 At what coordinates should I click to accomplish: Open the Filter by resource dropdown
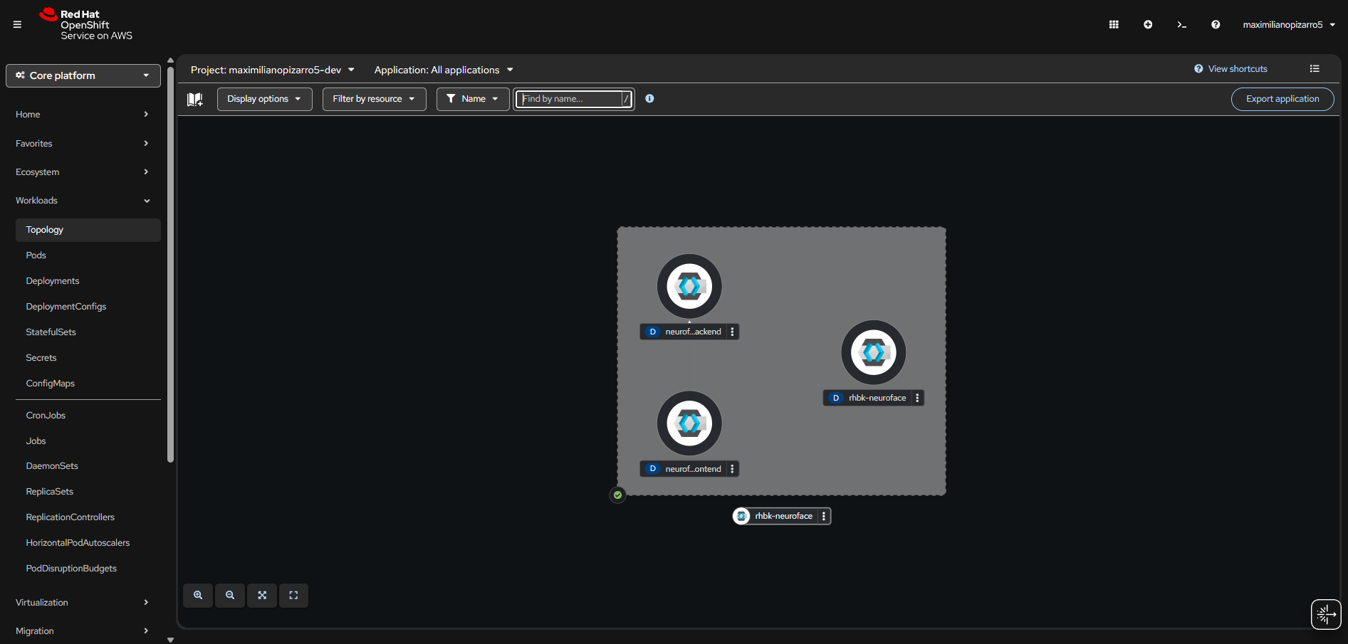point(374,99)
